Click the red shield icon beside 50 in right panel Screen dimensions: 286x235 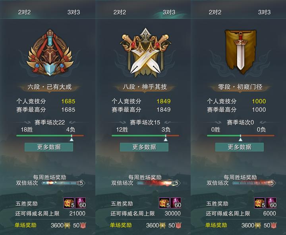click(x=274, y=225)
